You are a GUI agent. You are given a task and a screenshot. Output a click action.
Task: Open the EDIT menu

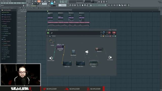[x=5, y=3]
